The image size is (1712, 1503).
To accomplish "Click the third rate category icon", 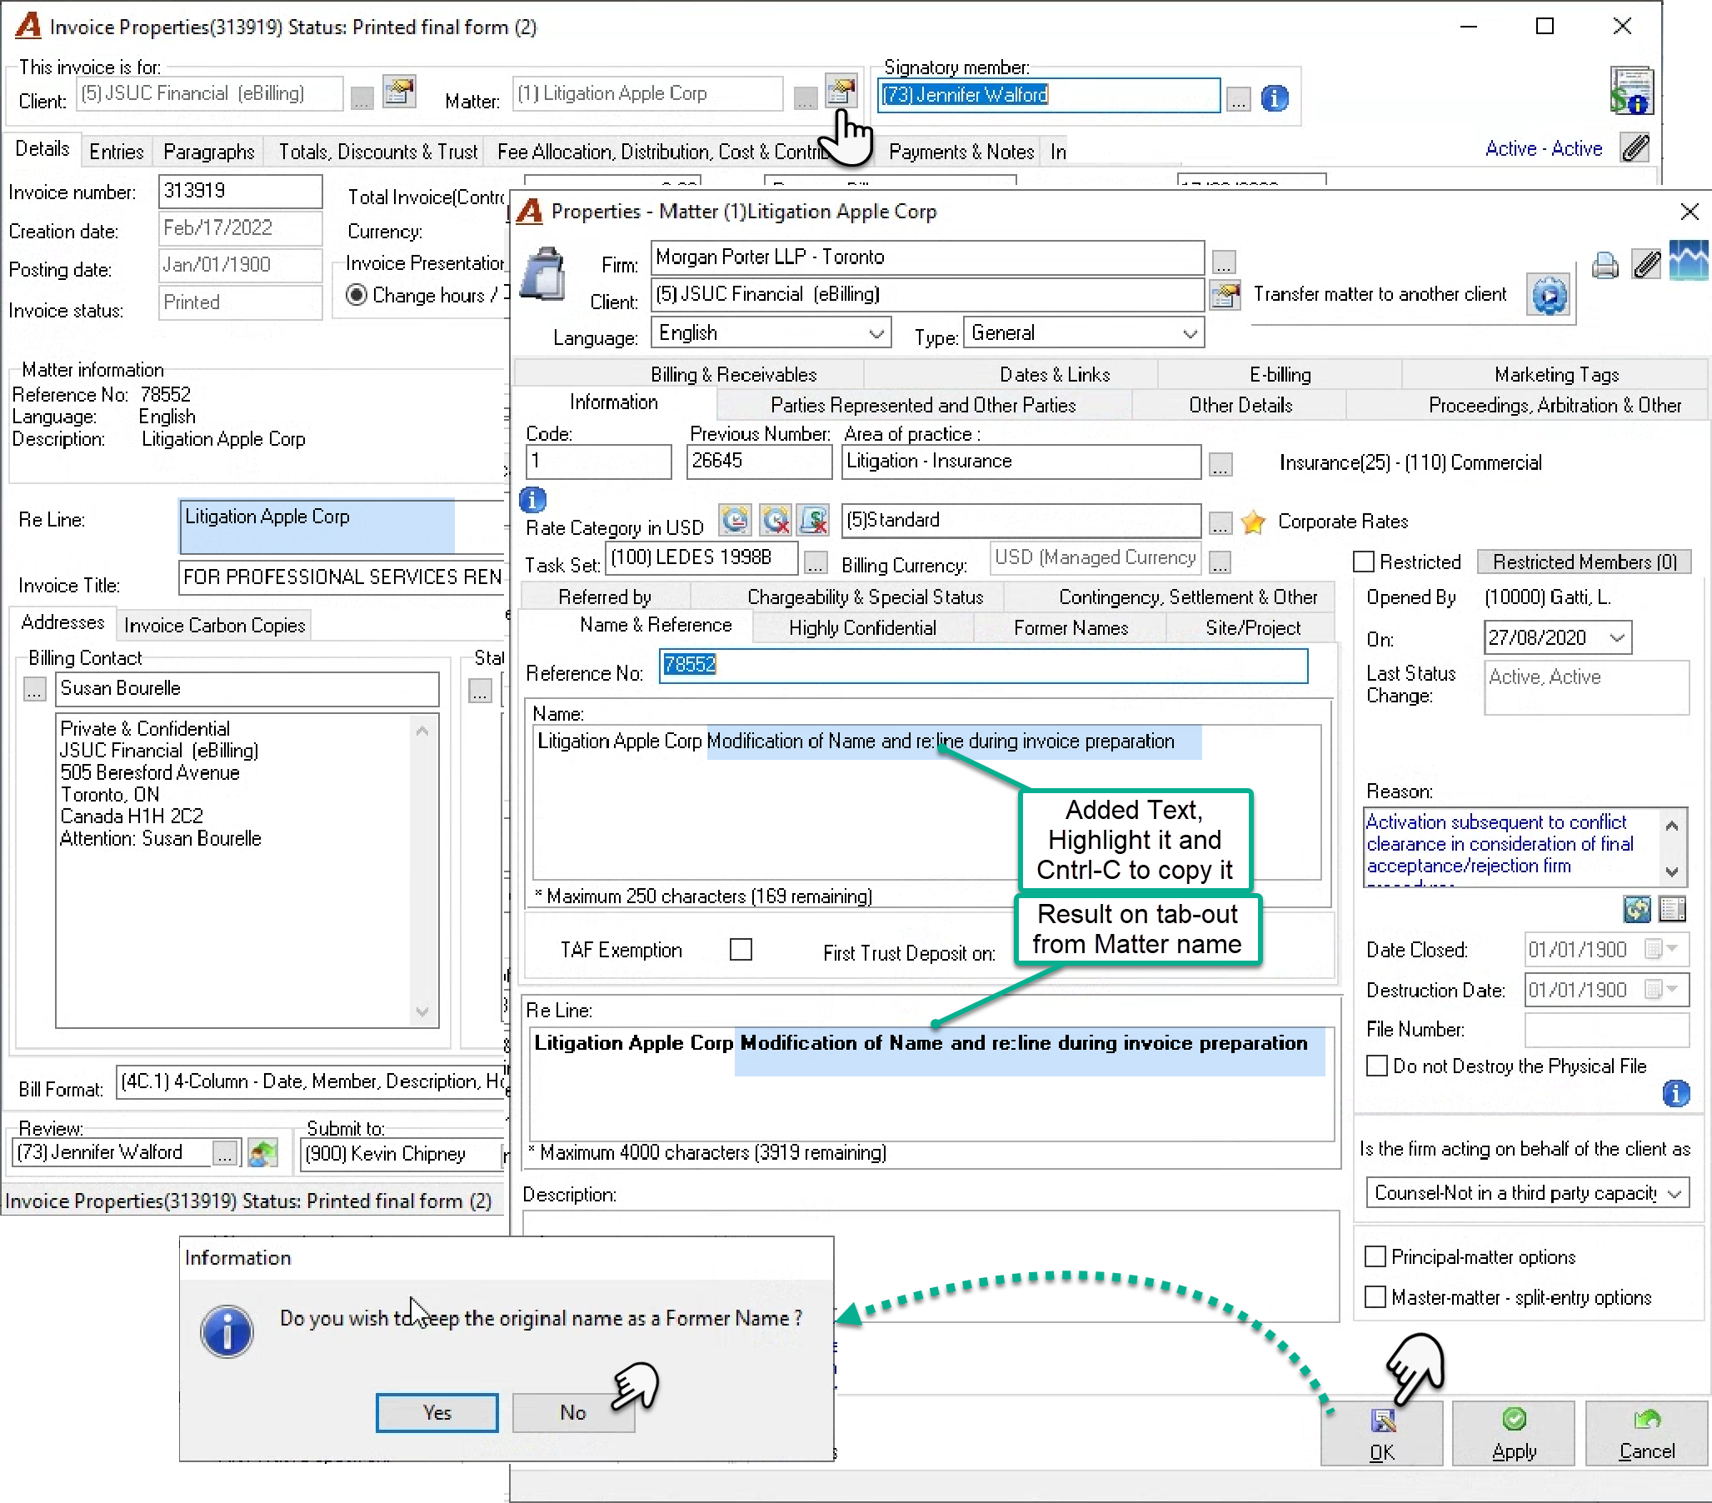I will (813, 520).
